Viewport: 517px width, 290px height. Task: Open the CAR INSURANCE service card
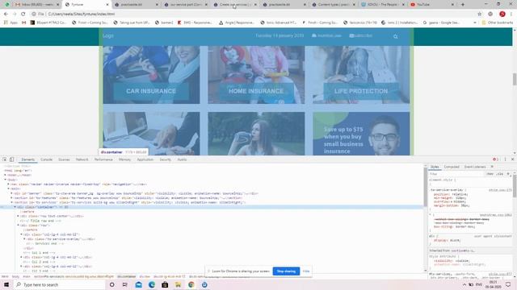[x=151, y=75]
